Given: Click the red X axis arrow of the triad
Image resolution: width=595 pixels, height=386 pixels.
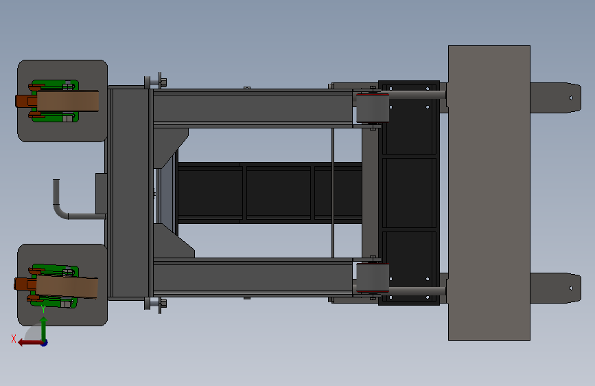Looking at the screenshot, I should point(30,343).
